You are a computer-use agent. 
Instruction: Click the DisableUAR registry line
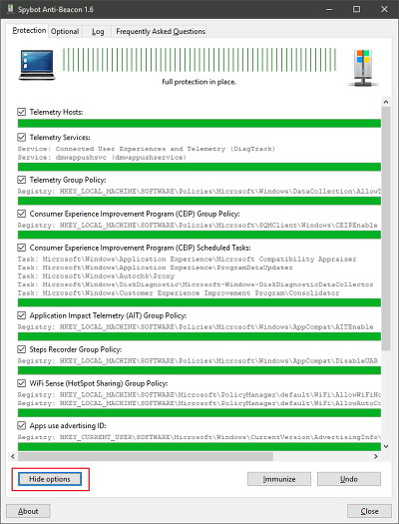coord(198,361)
